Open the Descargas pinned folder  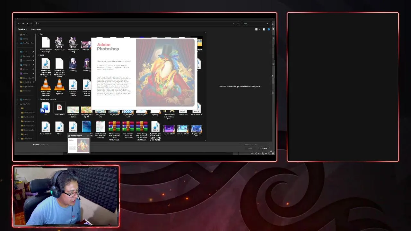tap(26, 56)
